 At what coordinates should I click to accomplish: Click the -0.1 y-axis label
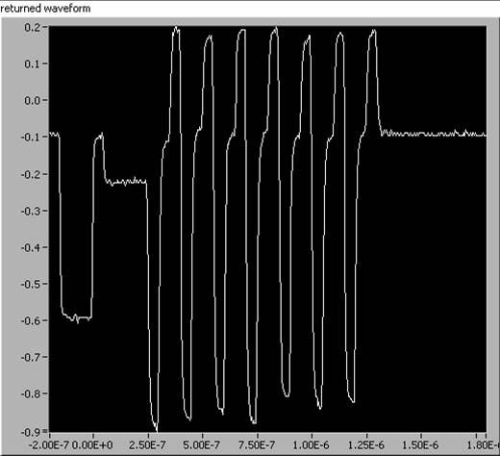pos(30,138)
